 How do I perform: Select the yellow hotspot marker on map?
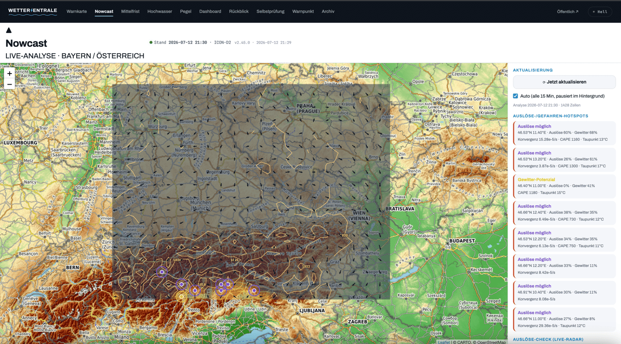[181, 297]
